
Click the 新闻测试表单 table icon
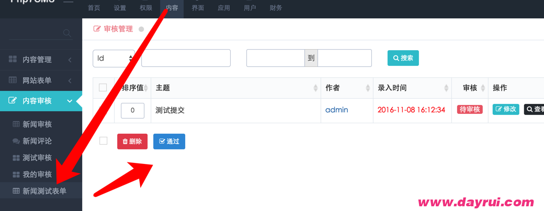(x=16, y=191)
